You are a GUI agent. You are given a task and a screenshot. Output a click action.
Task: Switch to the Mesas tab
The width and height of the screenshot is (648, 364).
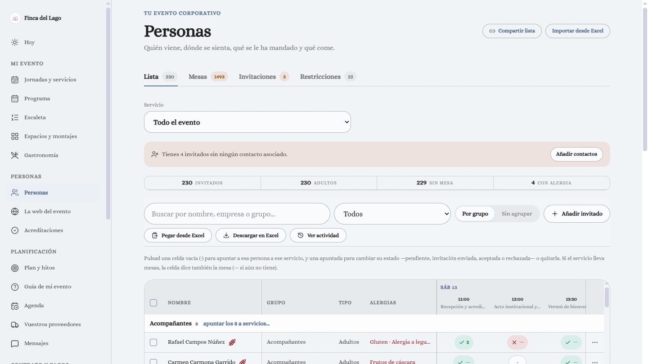click(208, 76)
